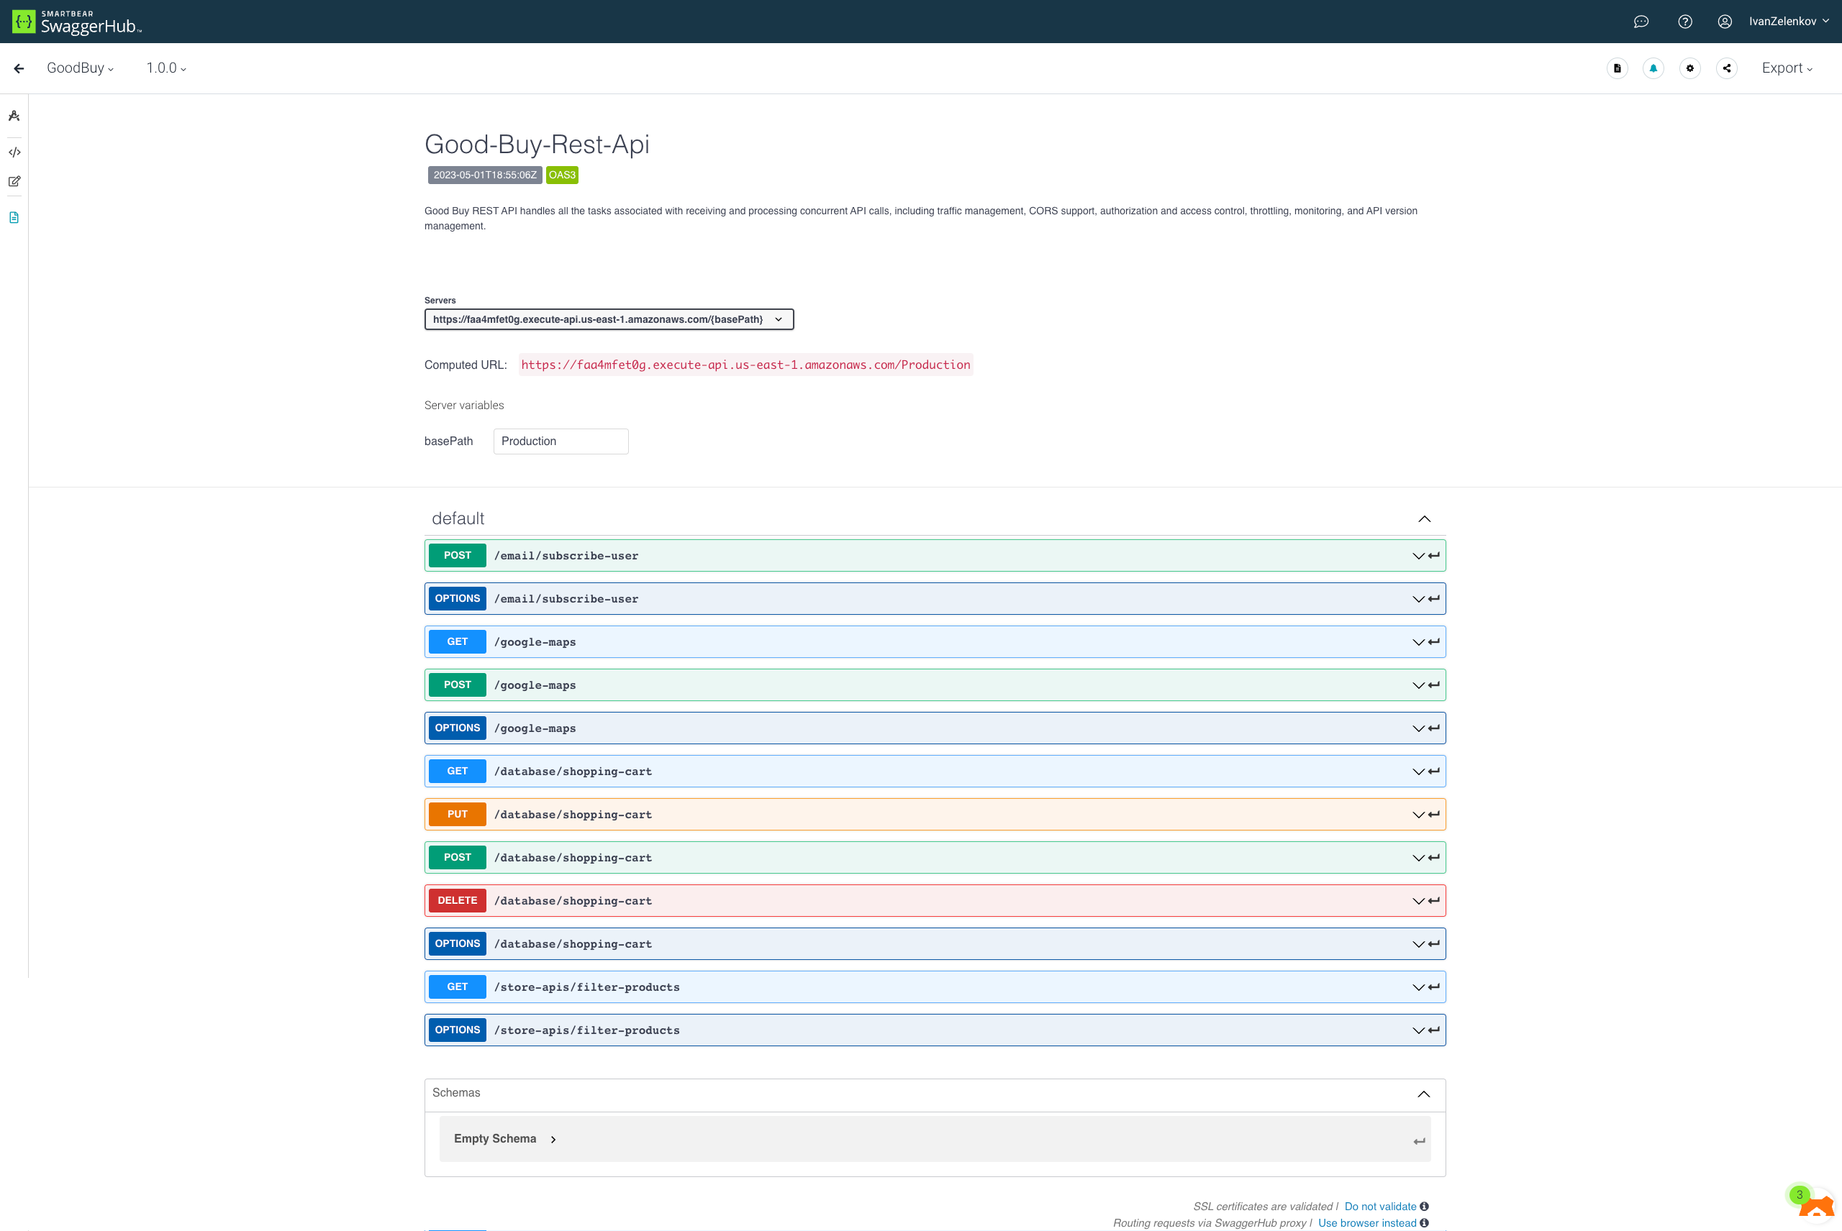
Task: Open the edit/comment icon in the left sidebar
Action: click(14, 180)
